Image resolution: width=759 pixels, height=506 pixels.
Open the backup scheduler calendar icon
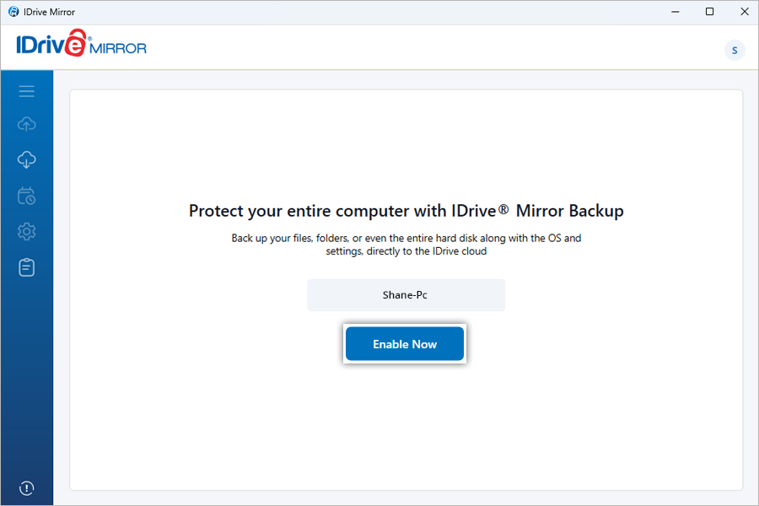26,196
